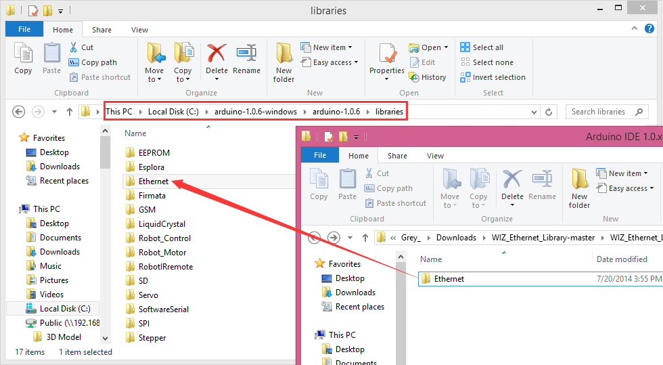The image size is (663, 365).
Task: Refresh the libraries folder view
Action: click(x=549, y=112)
